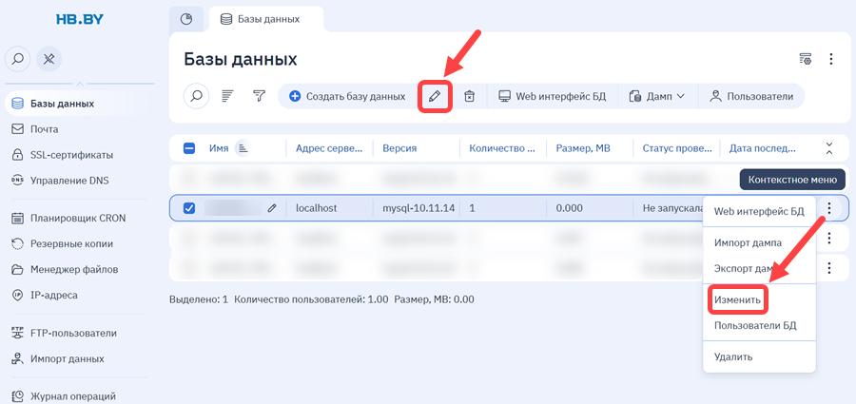Screen dimensions: 856x404
Task: Click the mysql-10.11.14 version cell
Action: pyautogui.click(x=418, y=208)
